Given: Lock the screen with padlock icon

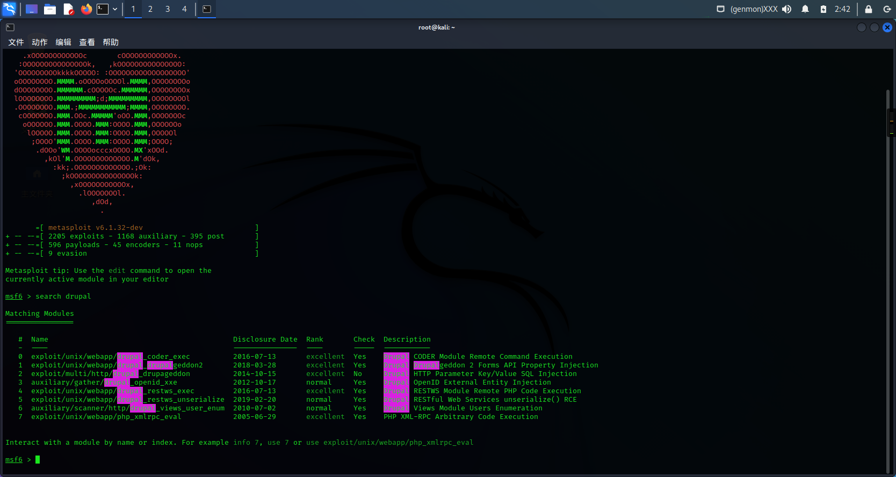Looking at the screenshot, I should [x=869, y=9].
